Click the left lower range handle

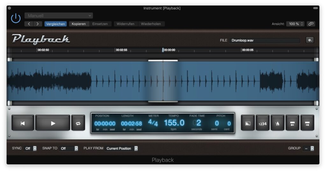pos(10,103)
